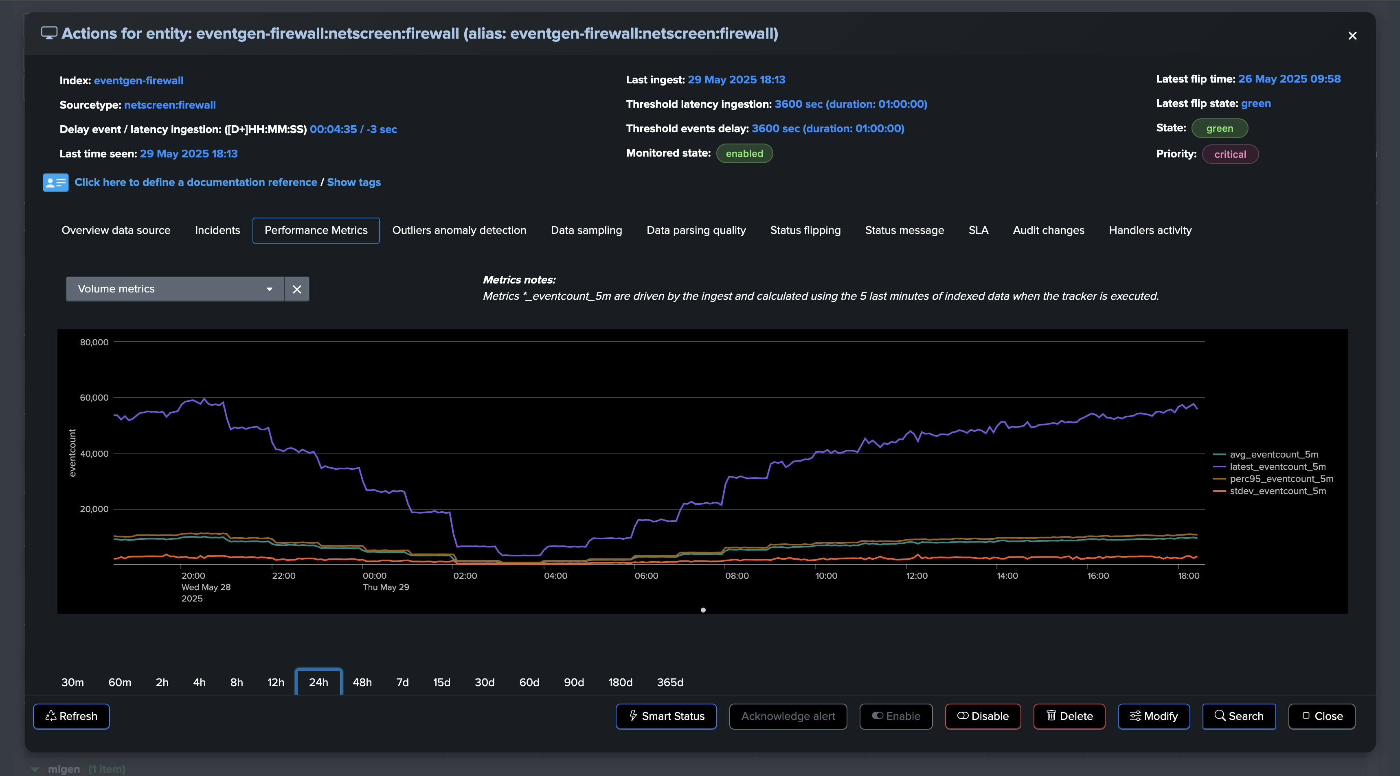The width and height of the screenshot is (1400, 776).
Task: Click Show tags link
Action: [x=353, y=182]
